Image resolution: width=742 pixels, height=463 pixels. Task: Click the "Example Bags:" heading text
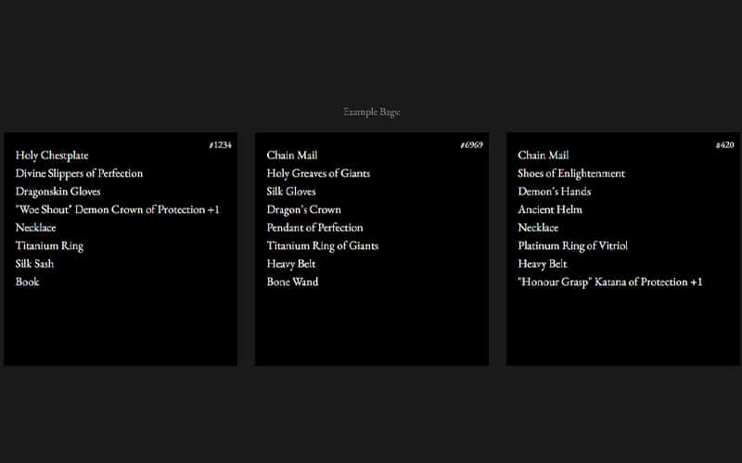(371, 112)
